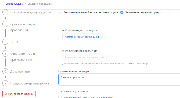Focus the Наименование процедуры text field
180x98 pixels.
[119, 80]
